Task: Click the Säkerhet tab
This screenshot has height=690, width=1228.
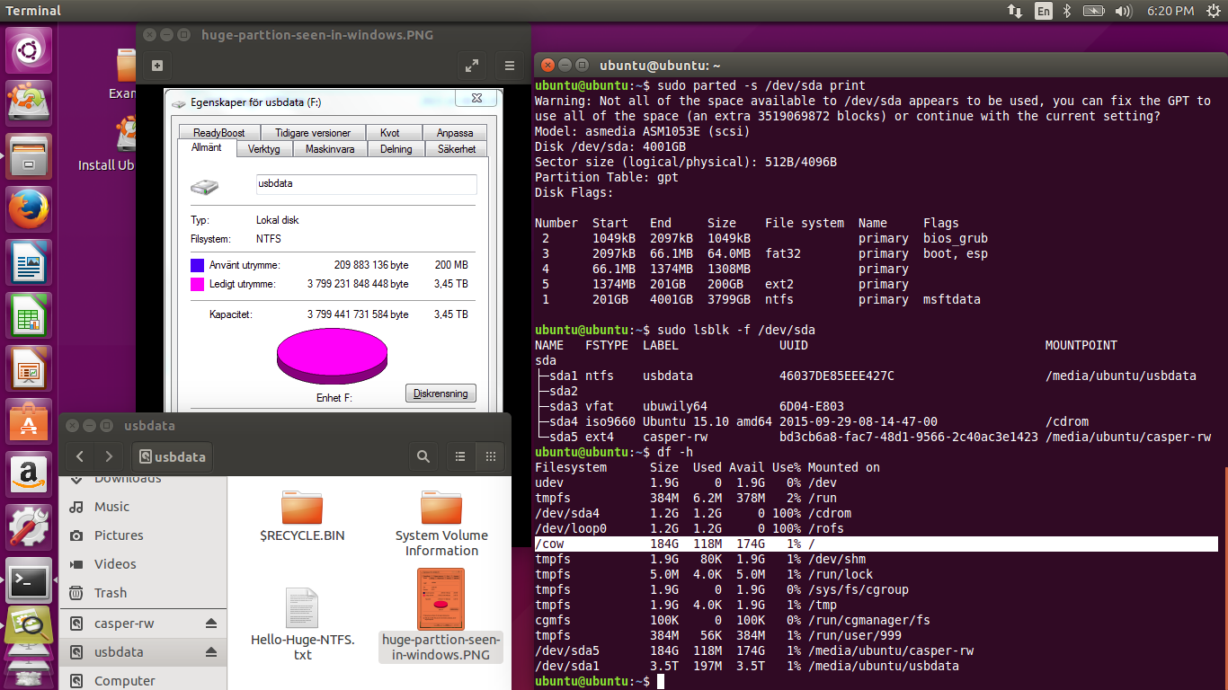Action: 457,149
